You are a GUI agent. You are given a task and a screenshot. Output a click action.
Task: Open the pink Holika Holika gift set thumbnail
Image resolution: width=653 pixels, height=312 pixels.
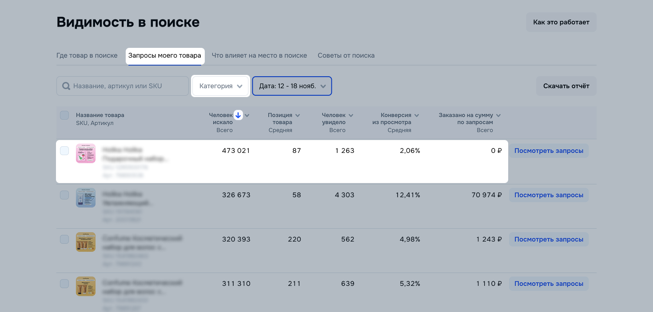(x=85, y=153)
